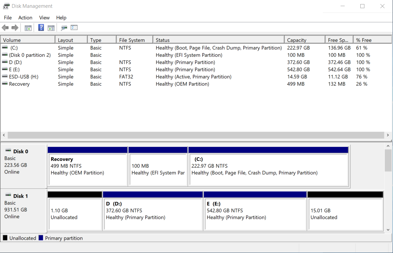The width and height of the screenshot is (393, 253).
Task: Click the drive icon beside Recovery volume
Action: (5, 84)
